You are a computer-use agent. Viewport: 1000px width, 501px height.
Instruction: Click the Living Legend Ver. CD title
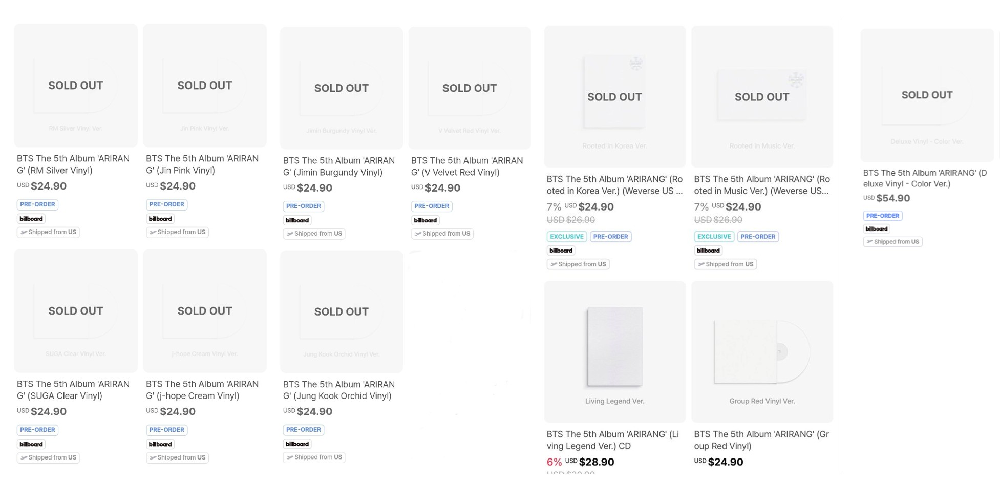[x=612, y=440]
